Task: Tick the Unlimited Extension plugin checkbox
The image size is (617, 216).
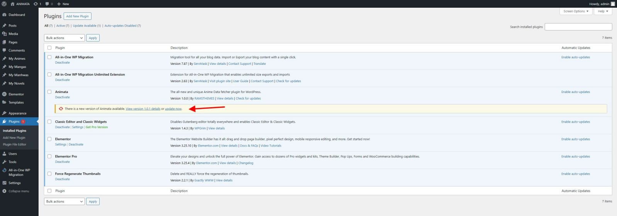Action: click(49, 74)
